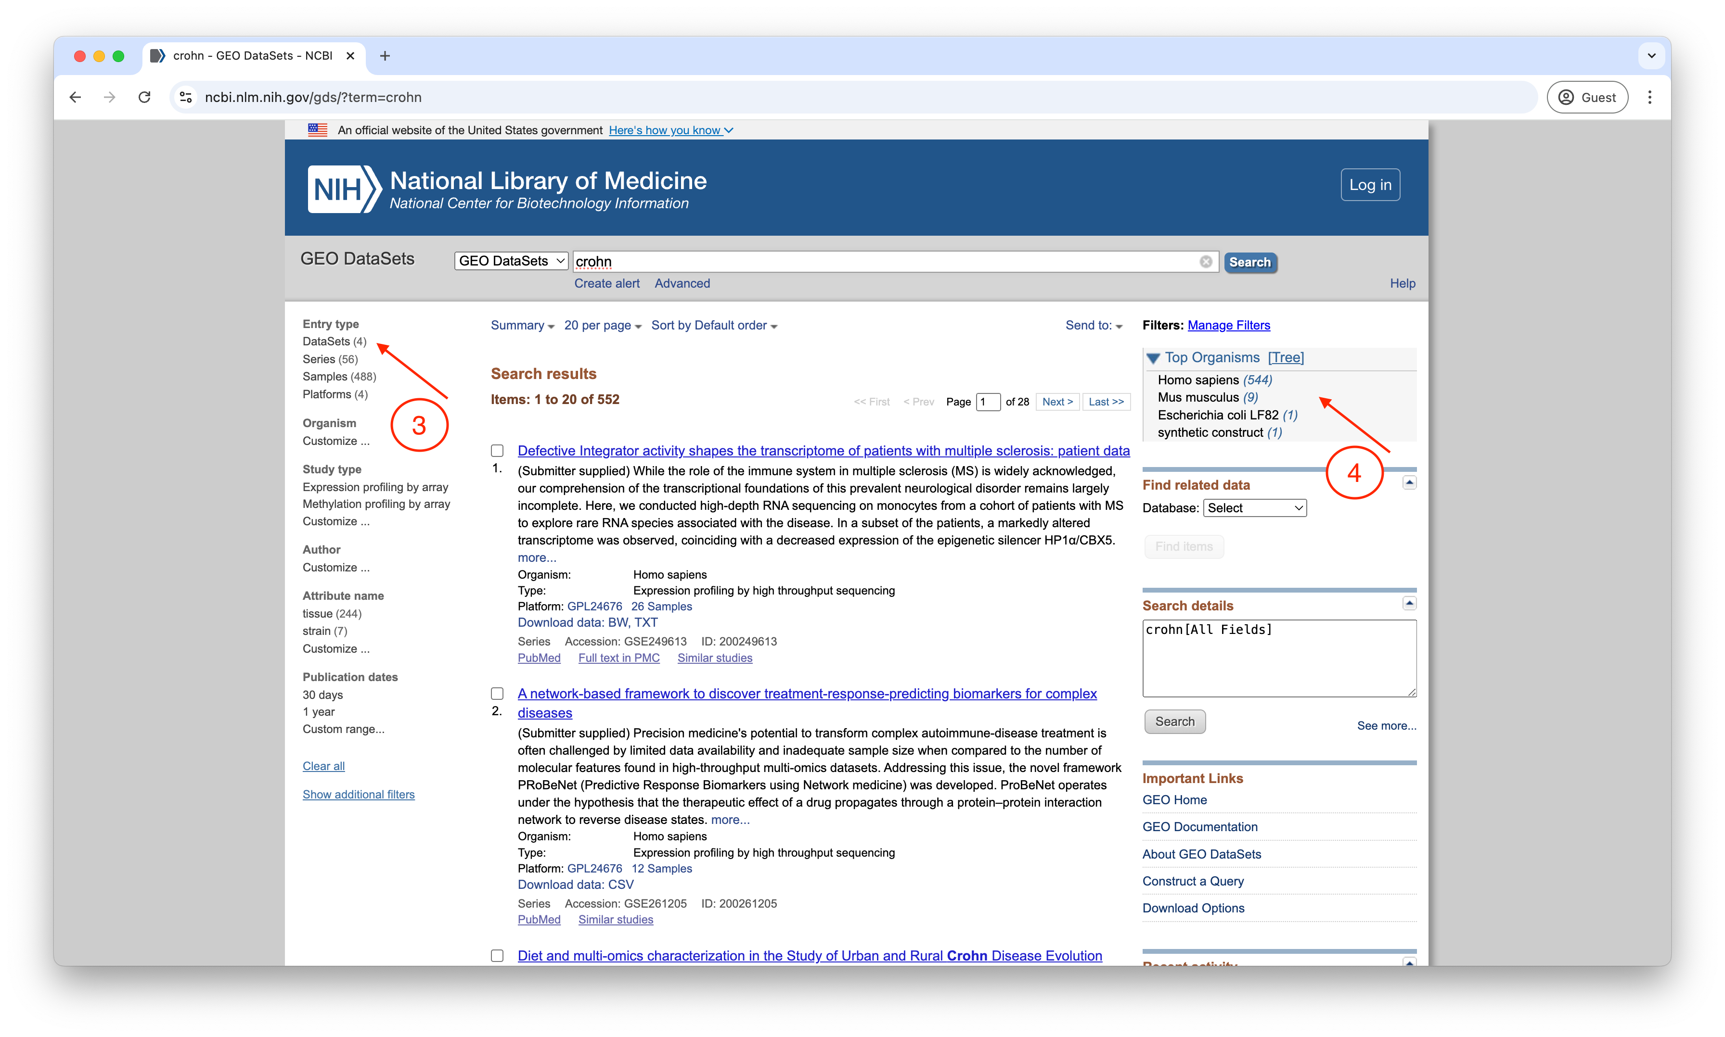1725x1037 pixels.
Task: Check the Diet and multi-omics result box
Action: click(497, 955)
